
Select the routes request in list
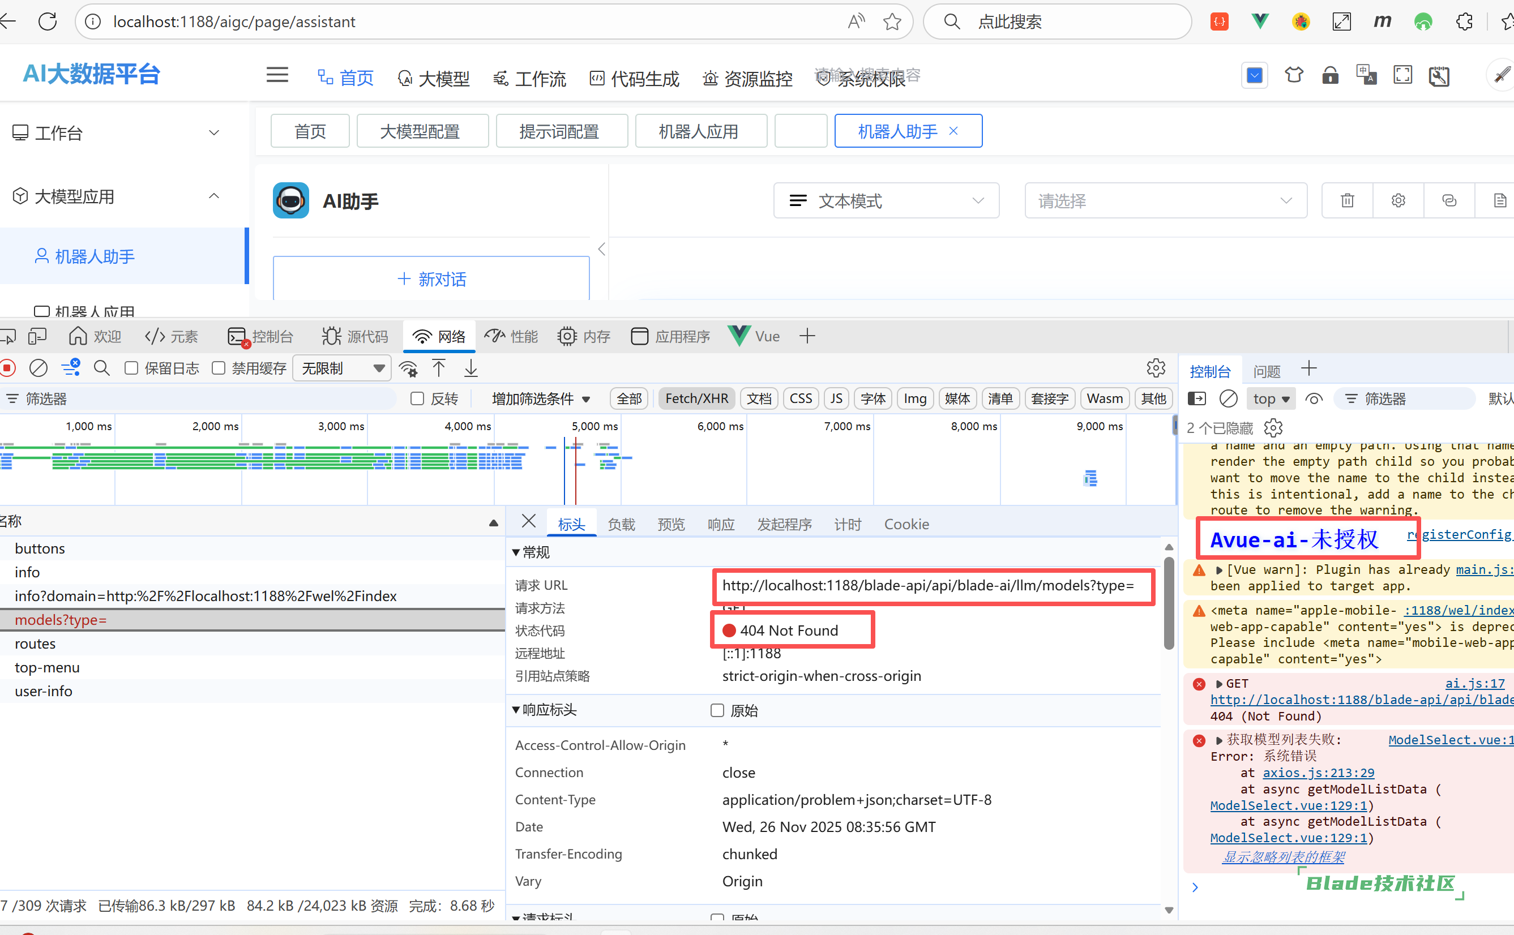click(x=35, y=644)
